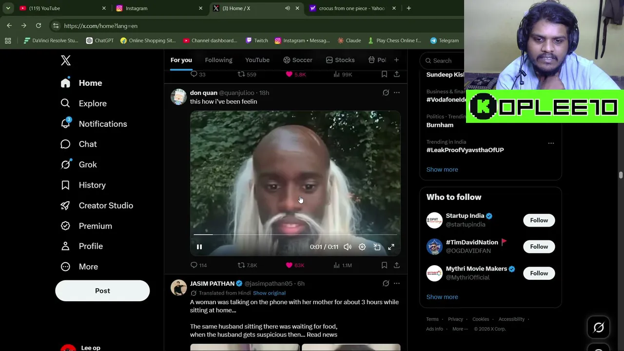Viewport: 624px width, 351px height.
Task: Follow Startup India
Action: (x=539, y=220)
